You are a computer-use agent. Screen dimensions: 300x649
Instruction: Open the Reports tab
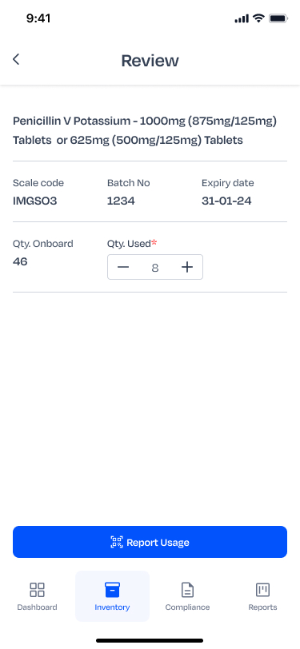[x=262, y=596]
